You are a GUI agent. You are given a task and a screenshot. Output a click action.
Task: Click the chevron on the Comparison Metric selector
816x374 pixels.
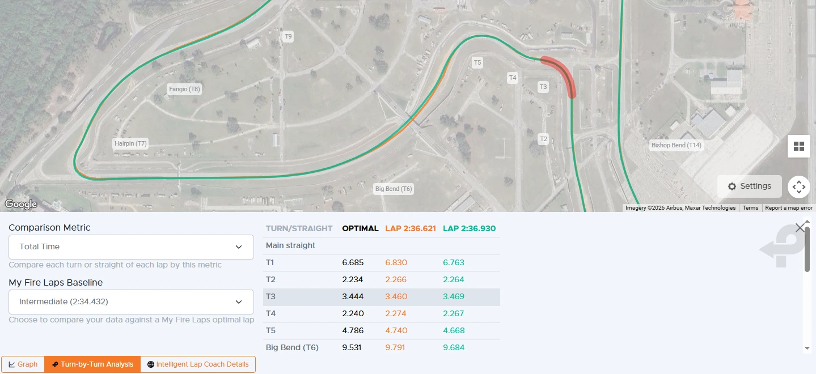click(239, 246)
